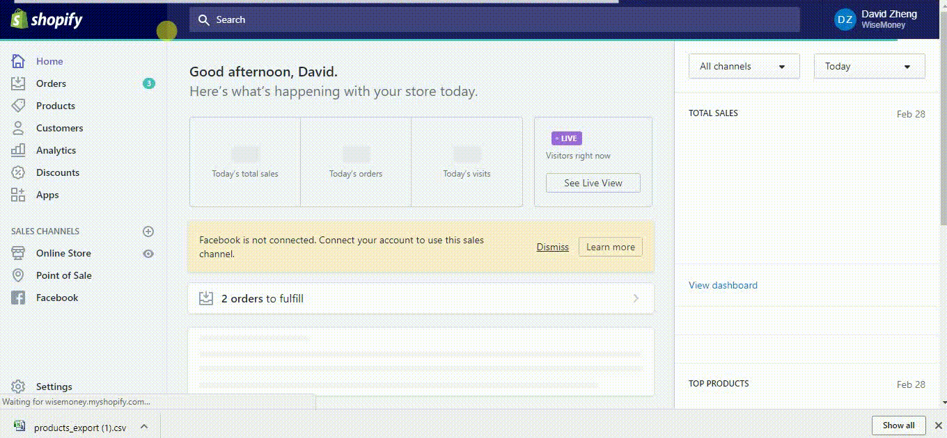947x438 pixels.
Task: Click Today's visits card
Action: pyautogui.click(x=467, y=162)
